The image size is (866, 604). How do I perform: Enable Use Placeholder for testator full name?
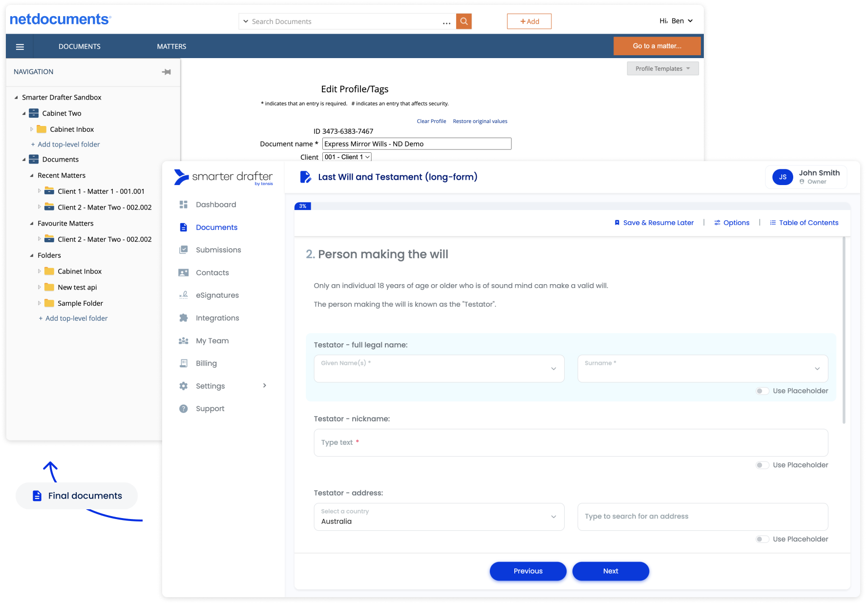click(762, 391)
